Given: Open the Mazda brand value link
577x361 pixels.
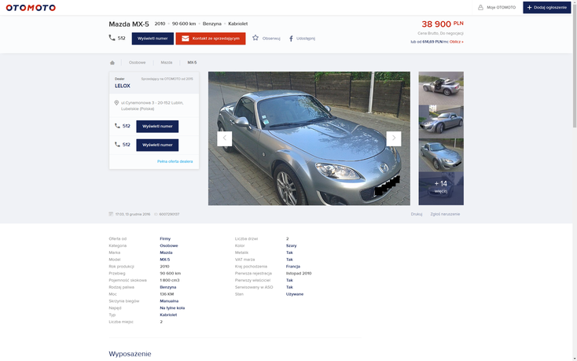Looking at the screenshot, I should click(166, 252).
